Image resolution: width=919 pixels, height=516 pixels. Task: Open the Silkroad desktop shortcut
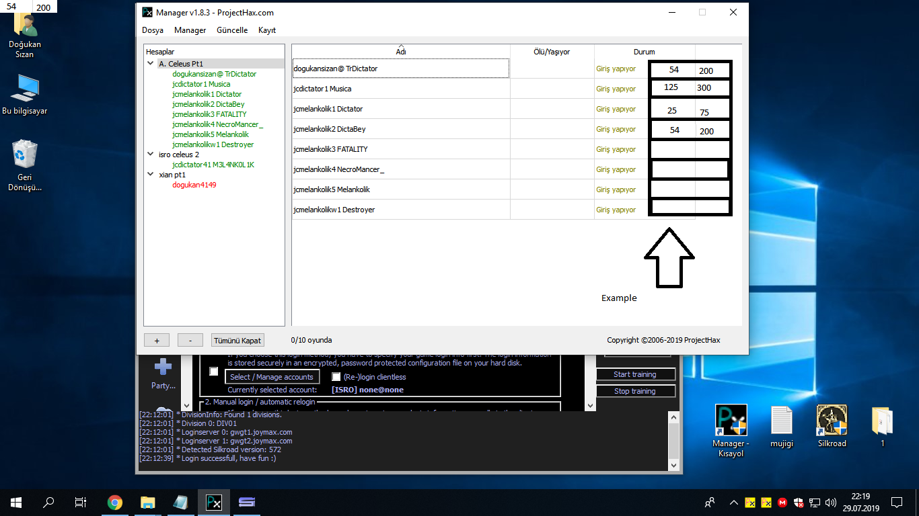point(832,422)
